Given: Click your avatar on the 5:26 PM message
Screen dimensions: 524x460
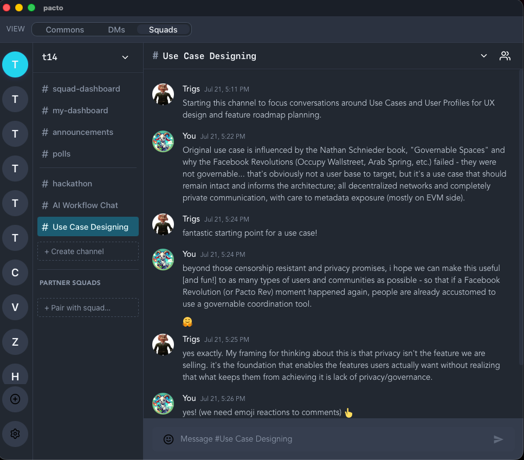Looking at the screenshot, I should (163, 404).
